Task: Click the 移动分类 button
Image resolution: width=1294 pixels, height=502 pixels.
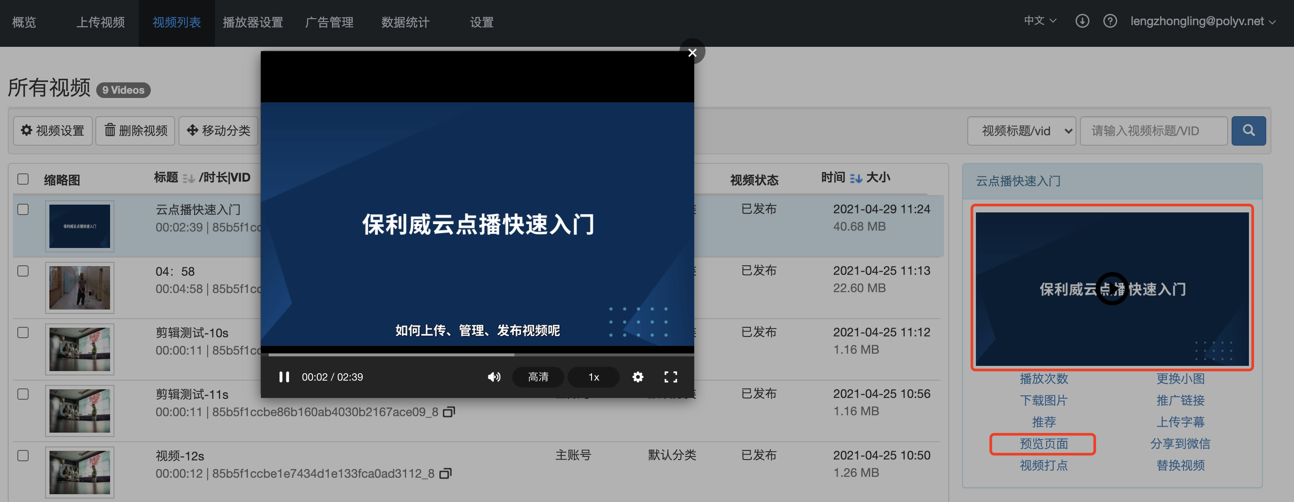Action: point(218,130)
